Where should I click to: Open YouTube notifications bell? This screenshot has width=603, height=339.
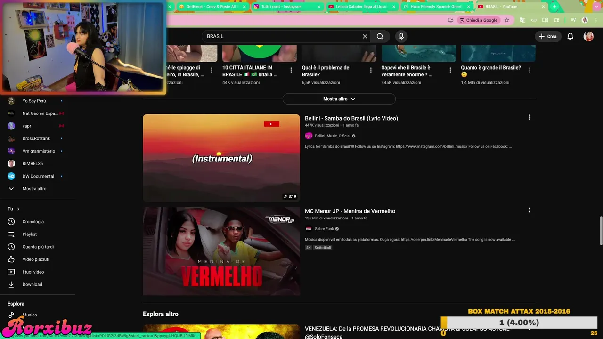pyautogui.click(x=570, y=36)
